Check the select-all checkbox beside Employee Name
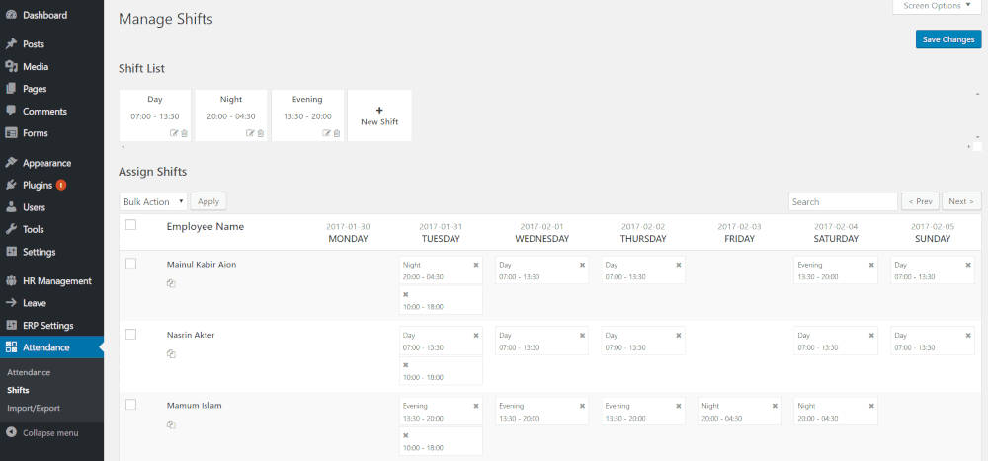The width and height of the screenshot is (988, 461). (x=130, y=225)
